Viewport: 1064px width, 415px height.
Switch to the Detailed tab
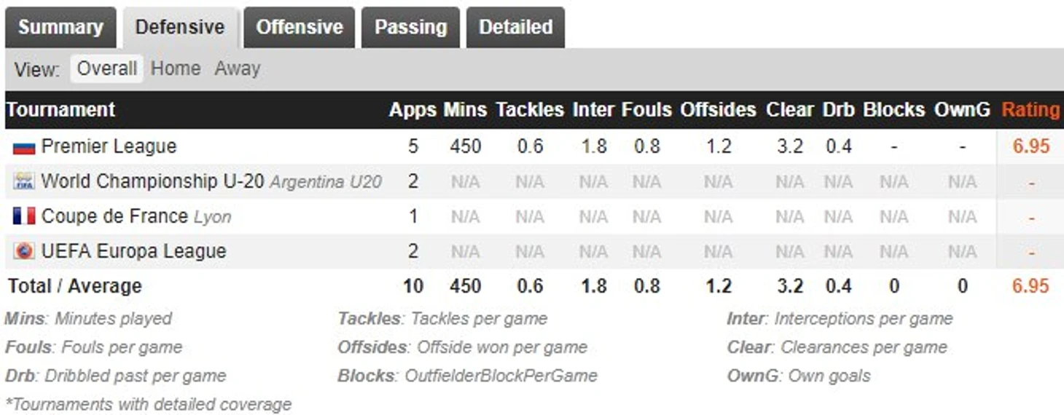tap(515, 28)
